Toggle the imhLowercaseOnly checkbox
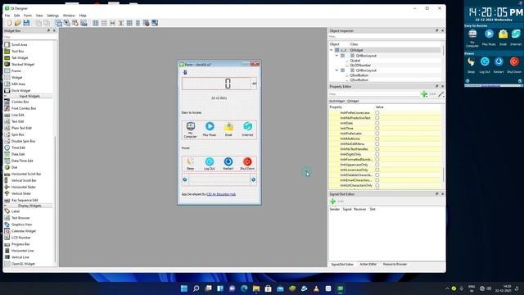This screenshot has width=524, height=295. point(377,170)
